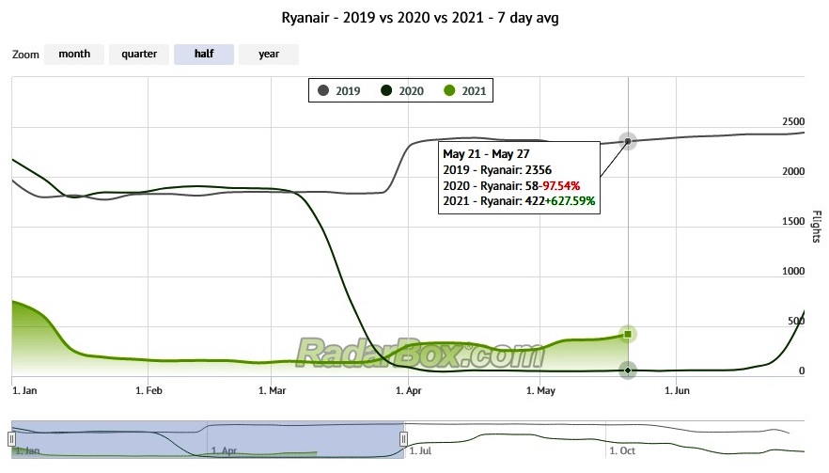Click the right navigator range handle

pyautogui.click(x=403, y=438)
